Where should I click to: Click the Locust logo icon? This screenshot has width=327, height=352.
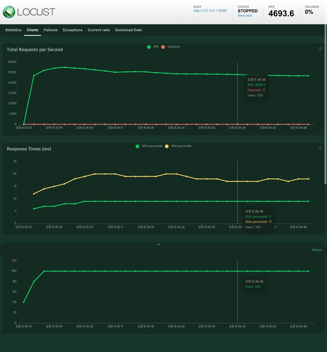[x=9, y=11]
